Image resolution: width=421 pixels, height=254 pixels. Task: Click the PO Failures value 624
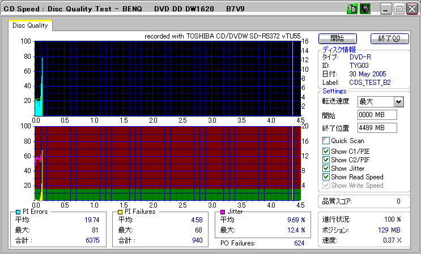coord(299,243)
